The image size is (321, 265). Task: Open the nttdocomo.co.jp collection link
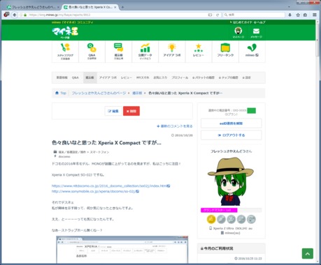(x=110, y=186)
